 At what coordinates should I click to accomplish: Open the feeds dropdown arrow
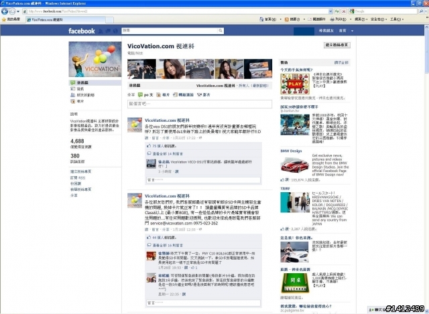click(304, 19)
